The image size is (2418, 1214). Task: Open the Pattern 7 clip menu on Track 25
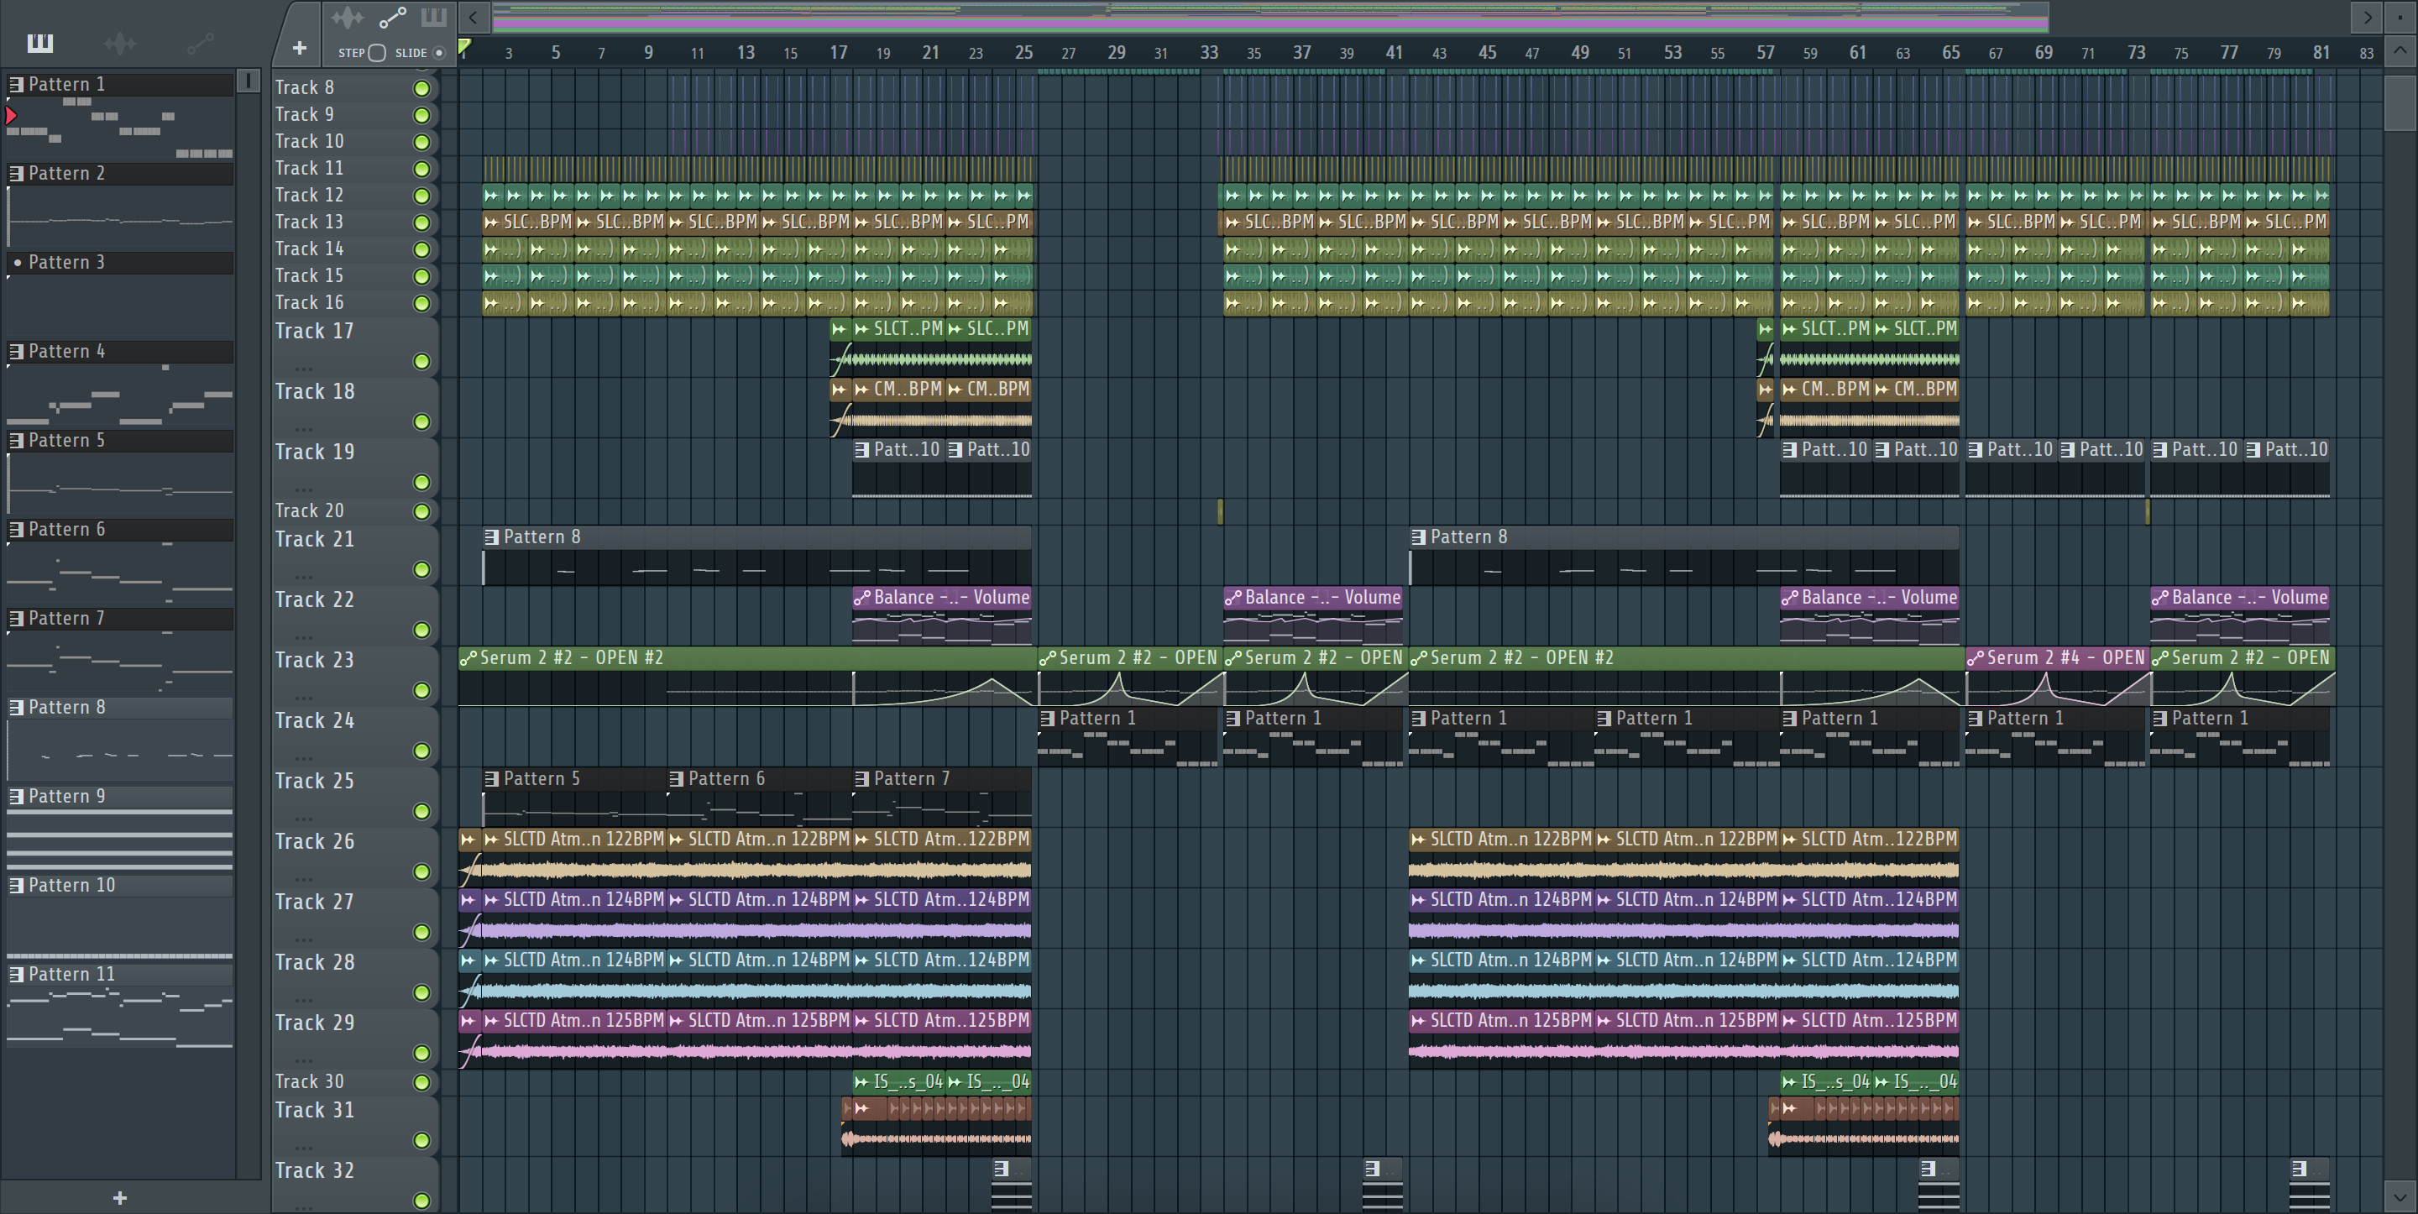[861, 779]
